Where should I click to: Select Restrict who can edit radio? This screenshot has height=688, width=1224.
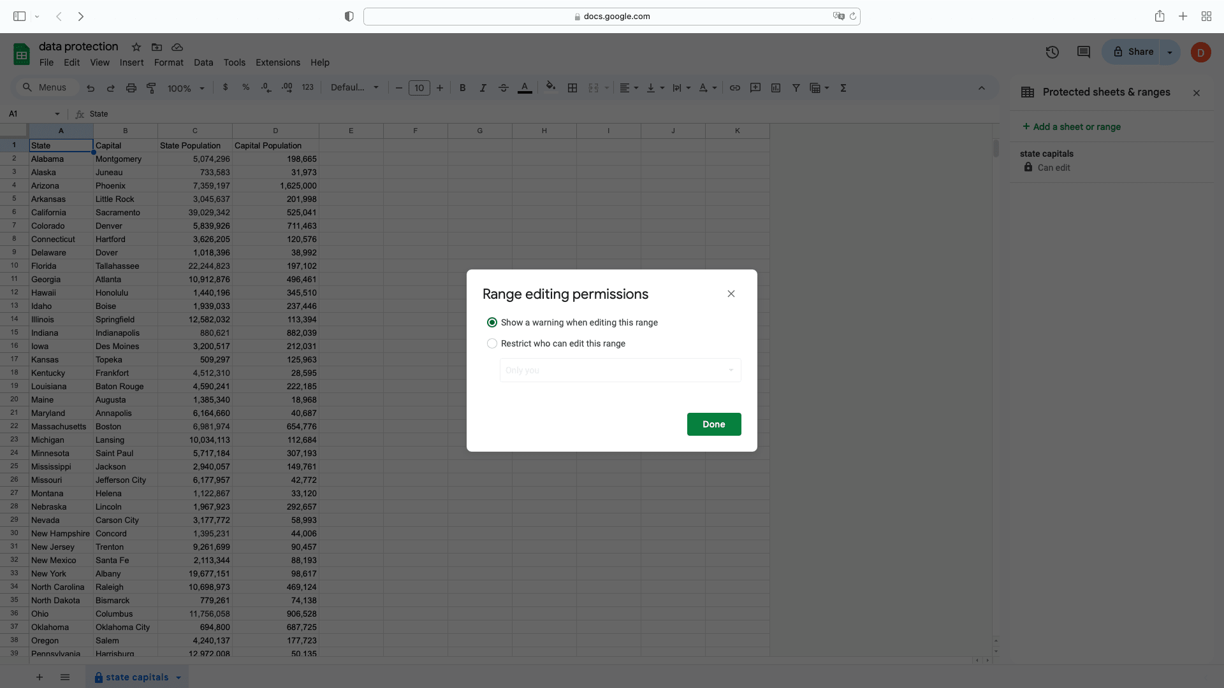(x=492, y=343)
